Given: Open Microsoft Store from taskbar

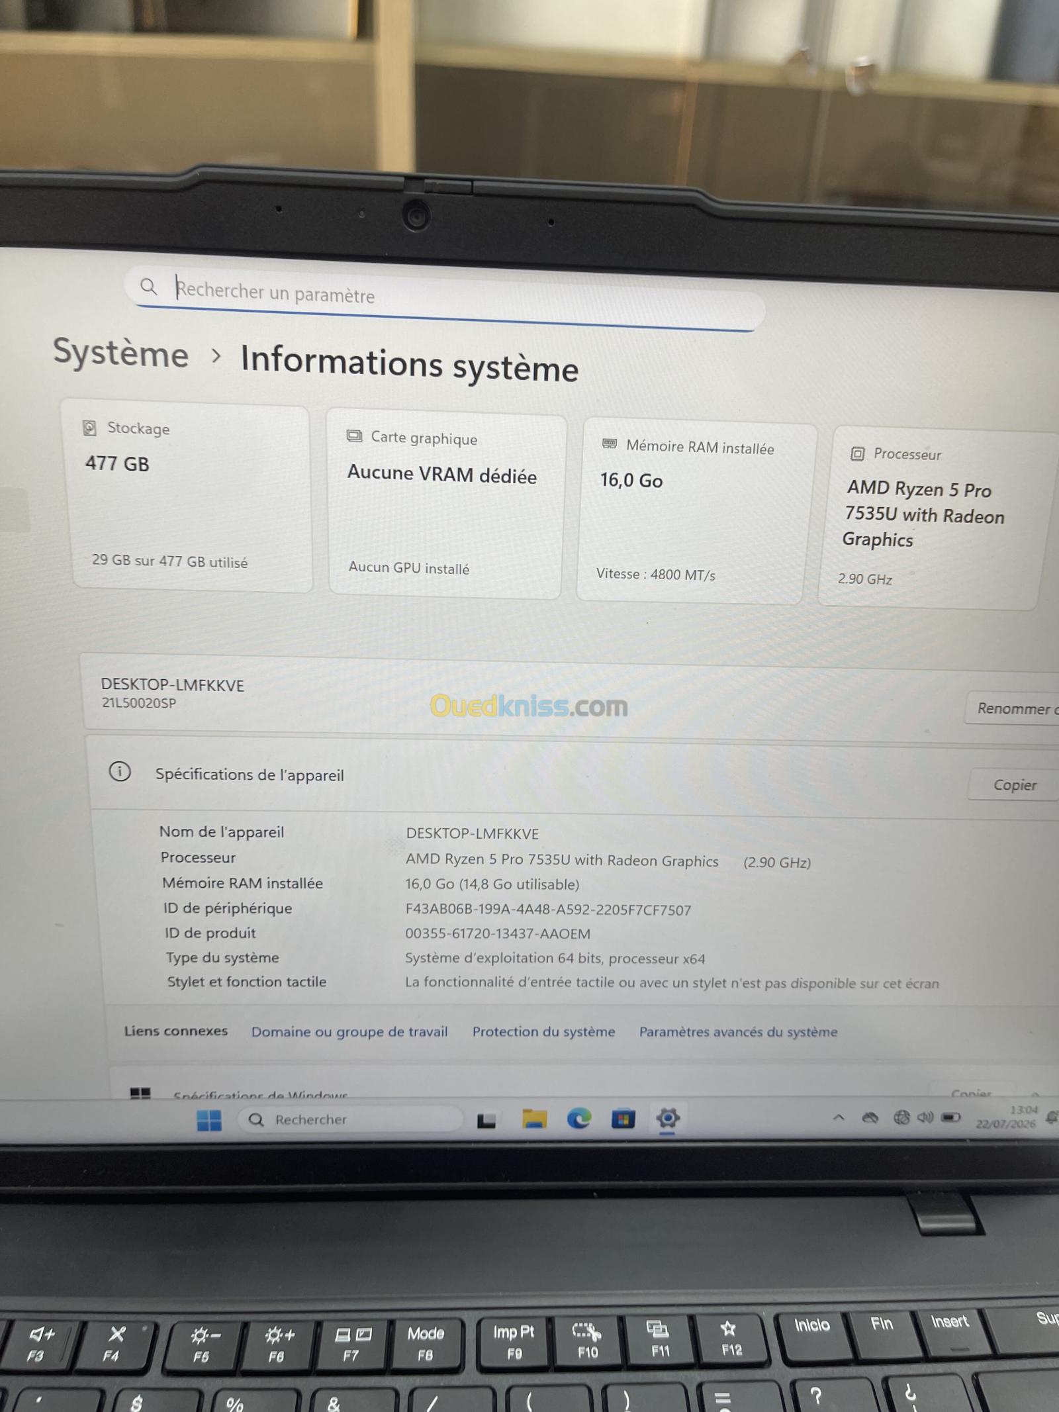Looking at the screenshot, I should pos(623,1119).
